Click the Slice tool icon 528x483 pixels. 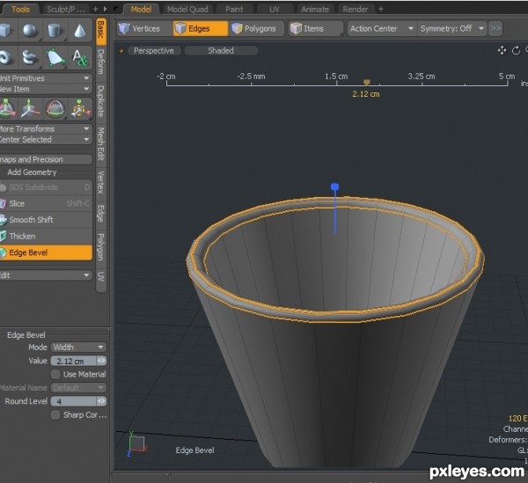3,203
